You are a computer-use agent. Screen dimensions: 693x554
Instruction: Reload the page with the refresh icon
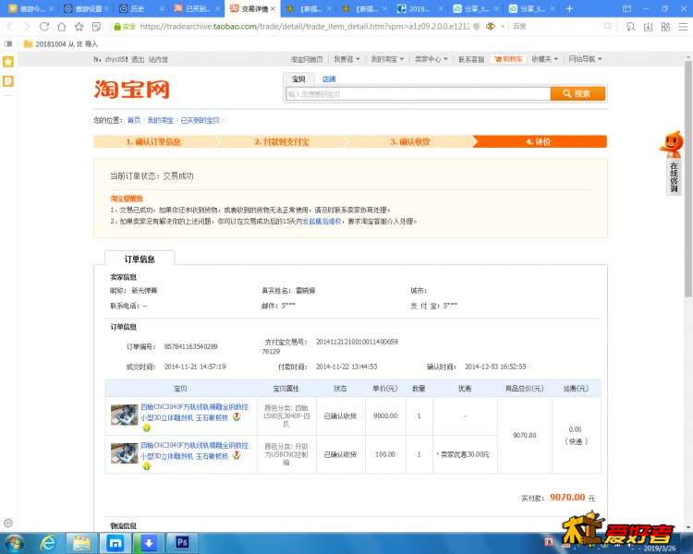pos(44,27)
